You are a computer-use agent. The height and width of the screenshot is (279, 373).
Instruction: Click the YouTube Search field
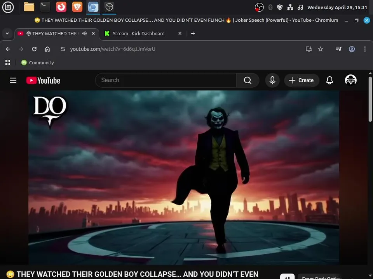pyautogui.click(x=166, y=80)
